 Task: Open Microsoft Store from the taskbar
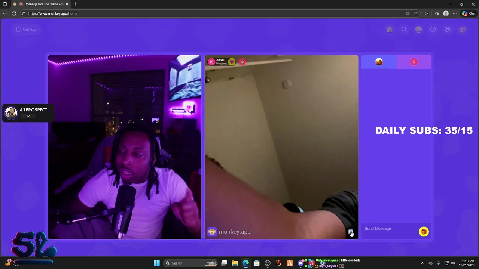click(x=256, y=263)
